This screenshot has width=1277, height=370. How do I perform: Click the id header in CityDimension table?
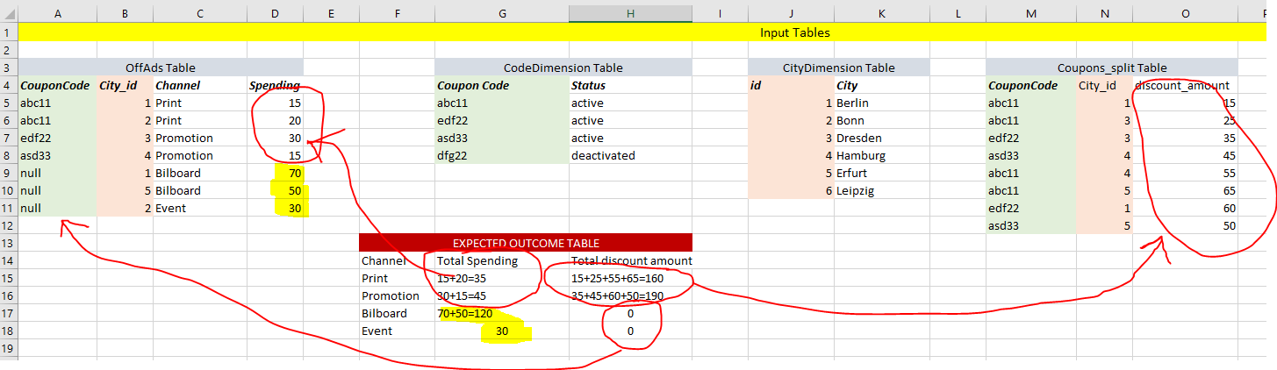tap(791, 85)
